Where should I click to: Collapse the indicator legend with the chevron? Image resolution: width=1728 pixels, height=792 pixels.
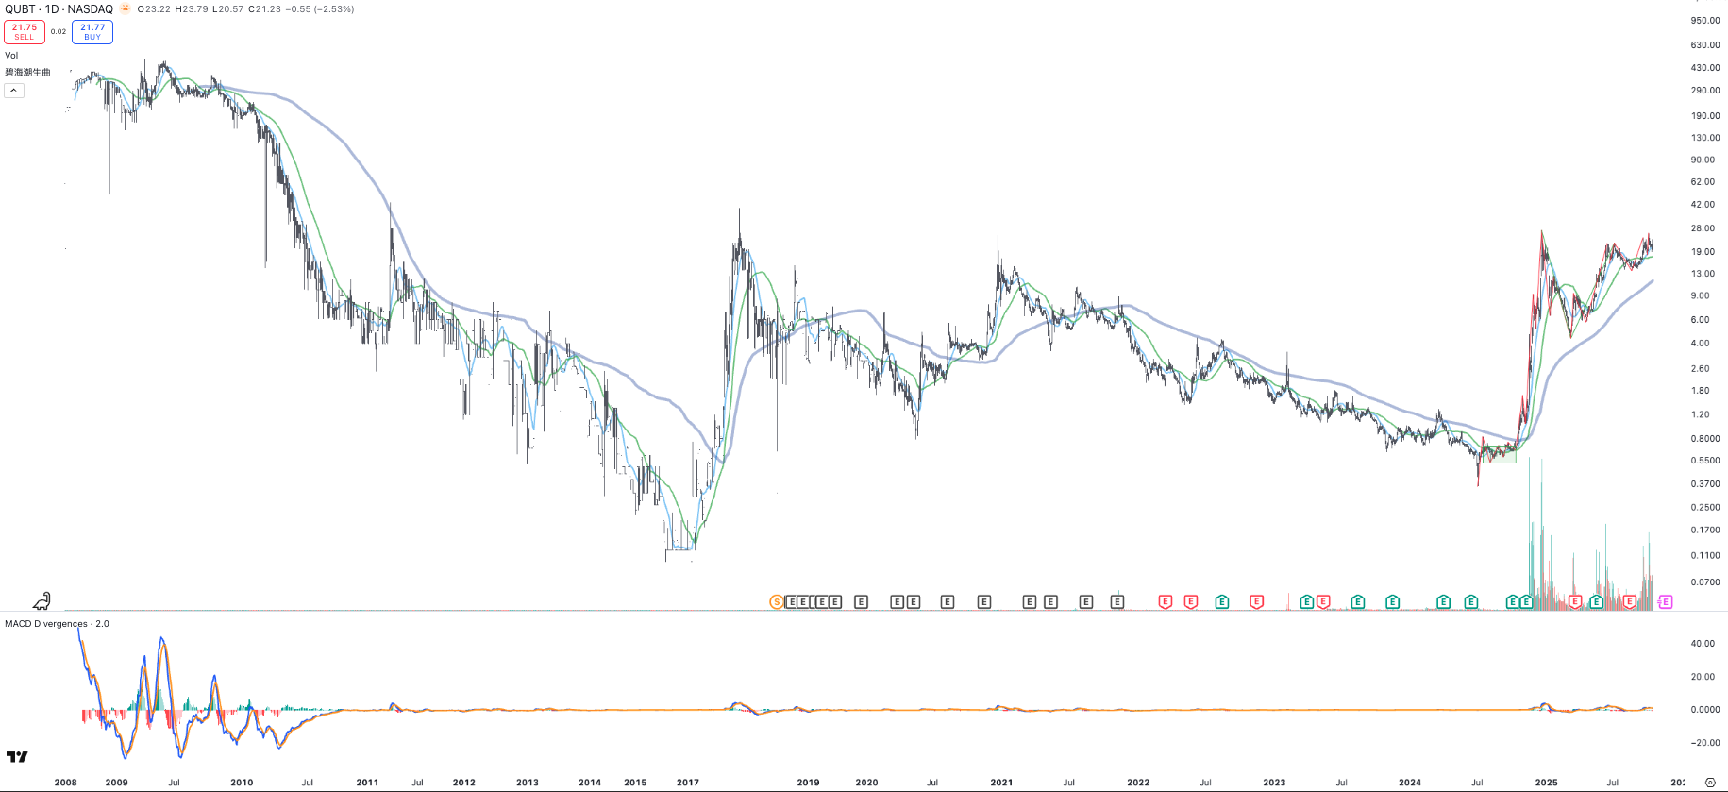(x=14, y=91)
